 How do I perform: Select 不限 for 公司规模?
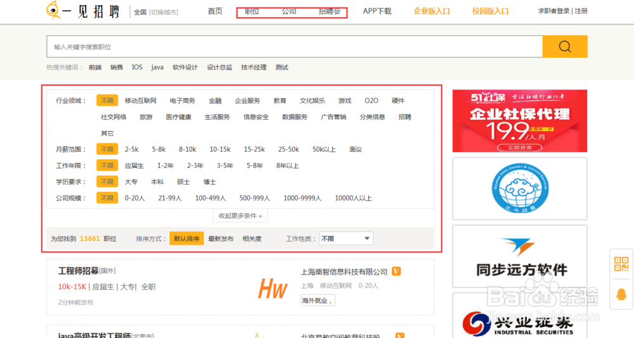click(x=107, y=198)
